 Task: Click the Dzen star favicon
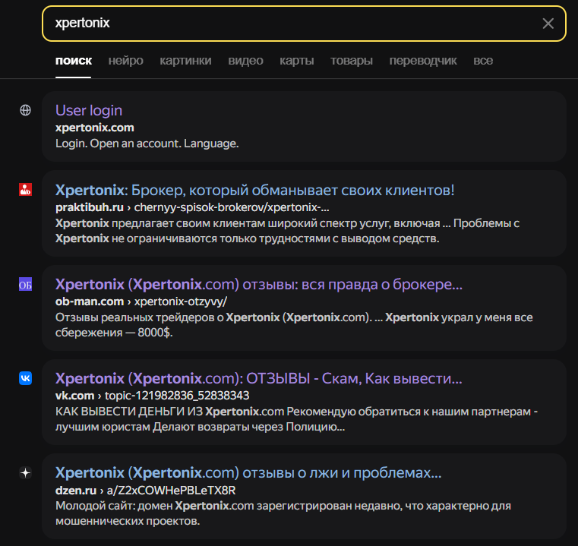[x=25, y=473]
